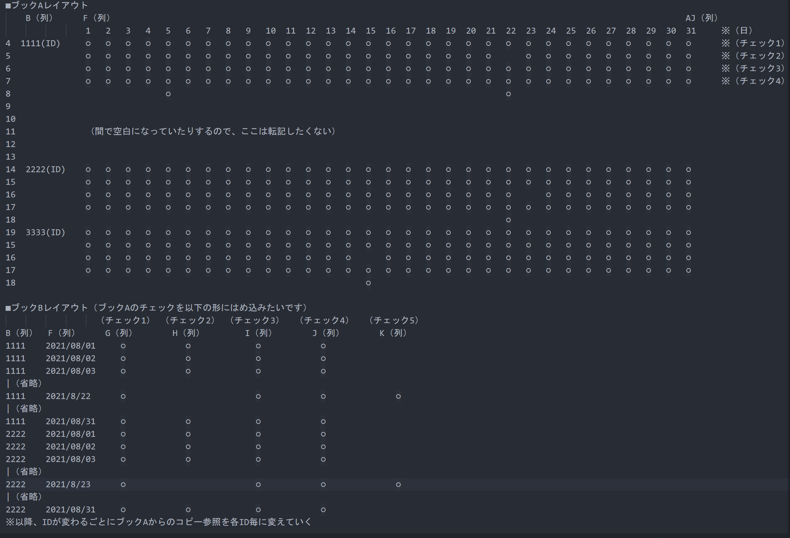Click the lone circle in row 8 under day 5
790x538 pixels.
pos(168,94)
